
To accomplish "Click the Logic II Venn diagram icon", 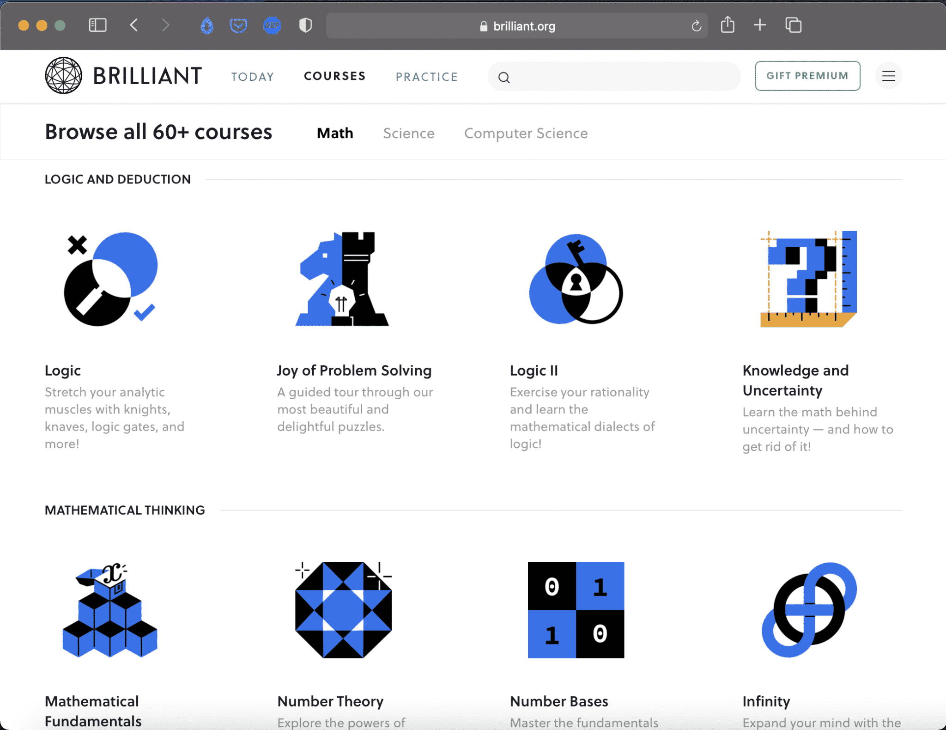I will pyautogui.click(x=576, y=279).
